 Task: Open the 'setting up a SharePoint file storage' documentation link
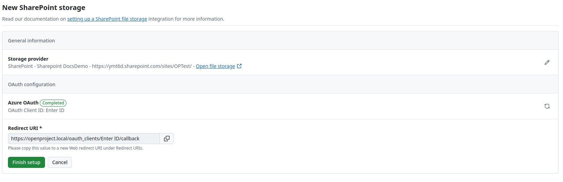(x=107, y=19)
